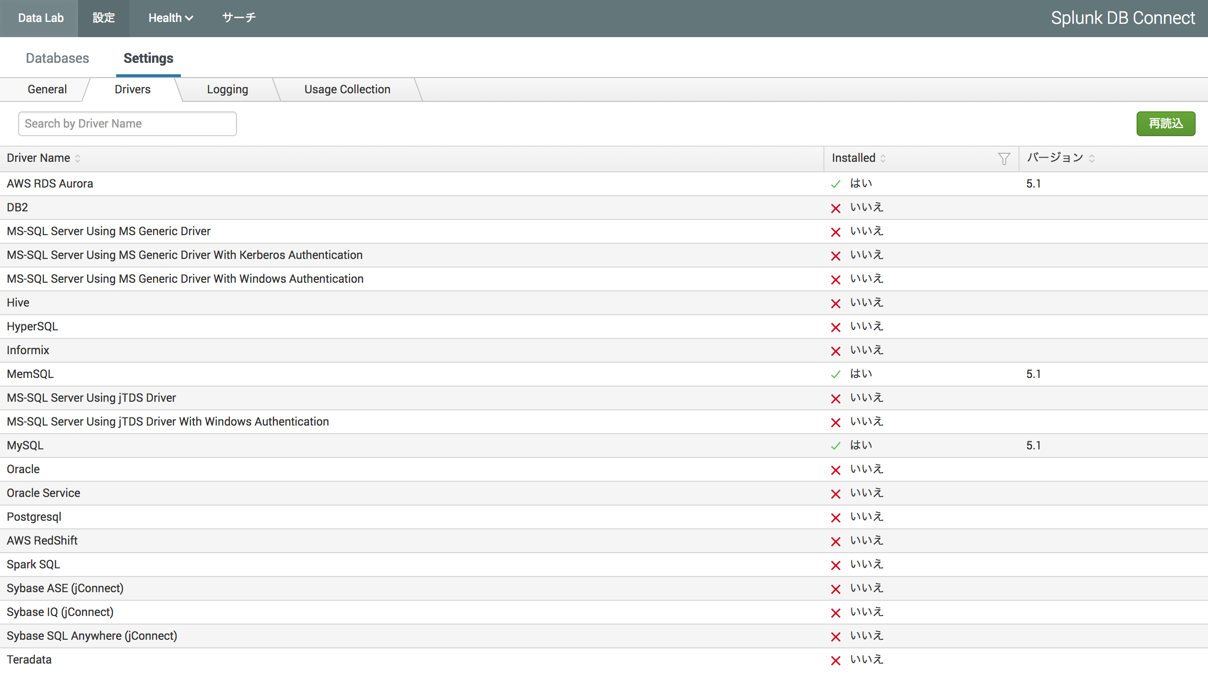Click the Splunk DB Connect title
Viewport: 1208px width, 675px height.
pyautogui.click(x=1122, y=18)
